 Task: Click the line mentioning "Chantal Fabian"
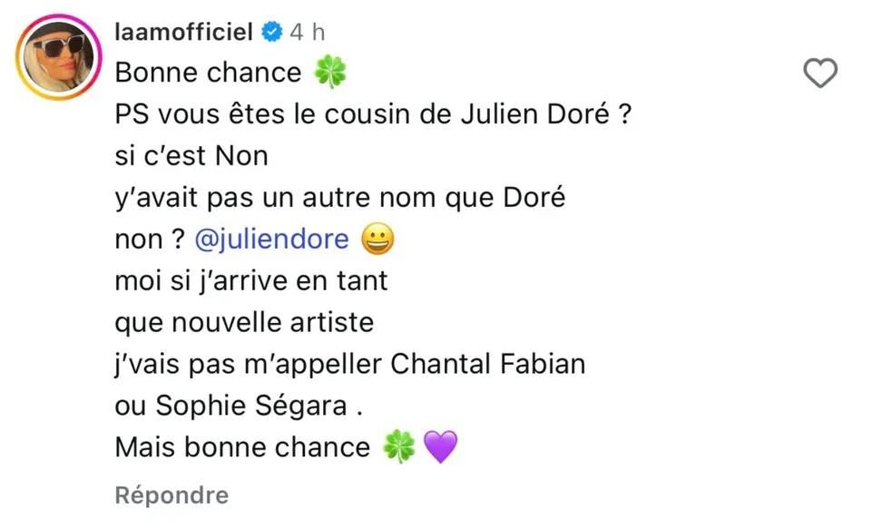pyautogui.click(x=350, y=364)
